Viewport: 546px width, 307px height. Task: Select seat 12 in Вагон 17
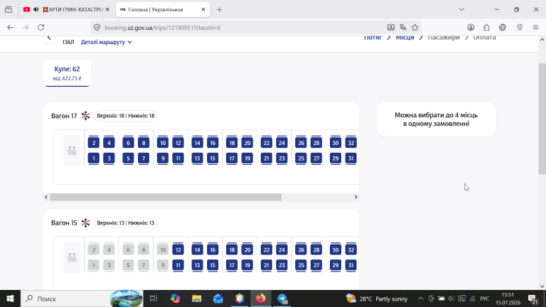point(178,143)
